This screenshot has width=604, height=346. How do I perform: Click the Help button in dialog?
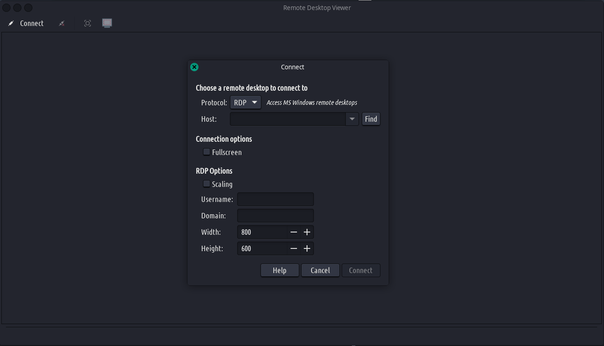click(280, 270)
